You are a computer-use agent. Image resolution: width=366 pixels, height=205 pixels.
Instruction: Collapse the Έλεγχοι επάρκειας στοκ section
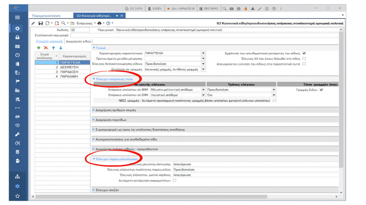(x=94, y=79)
